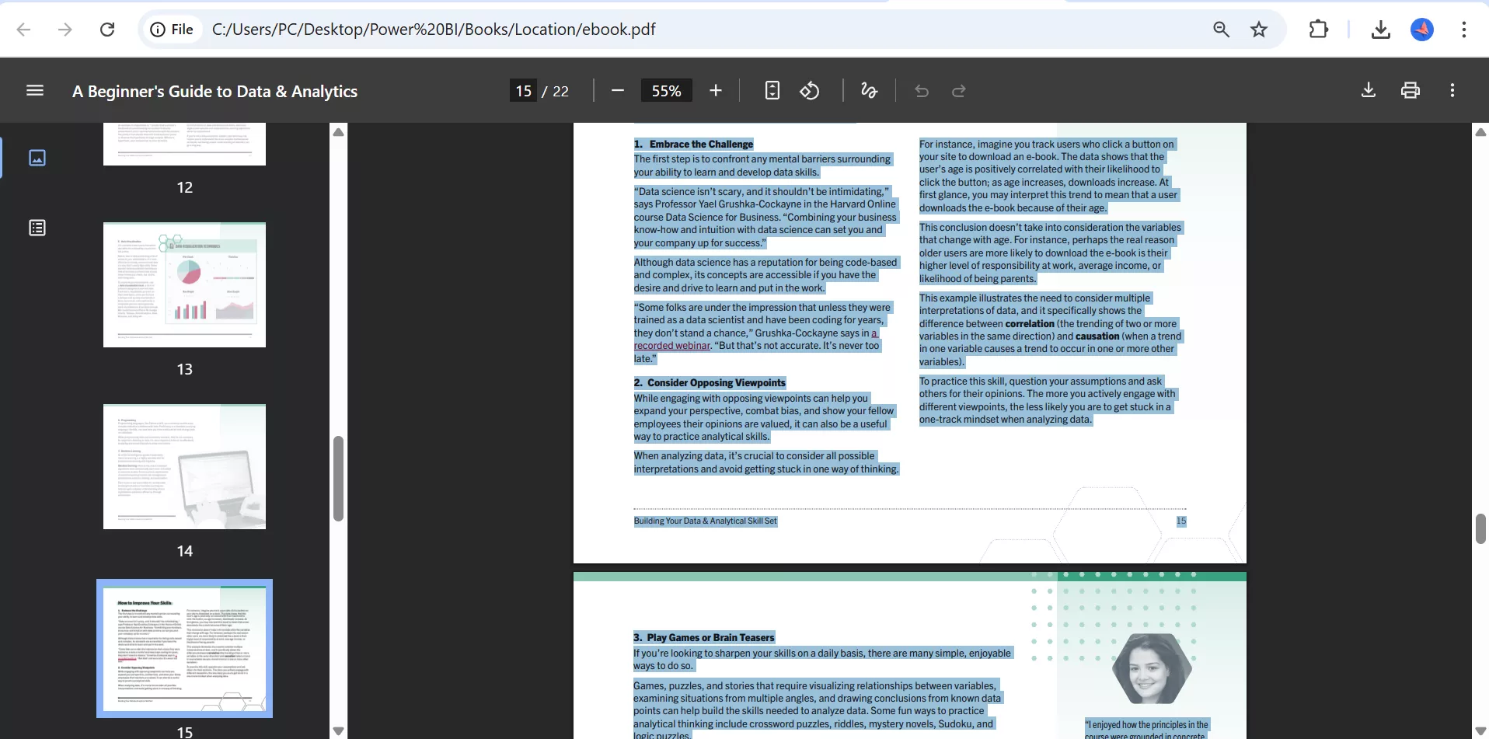
Task: Open the recorded webinar link
Action: pyautogui.click(x=671, y=346)
